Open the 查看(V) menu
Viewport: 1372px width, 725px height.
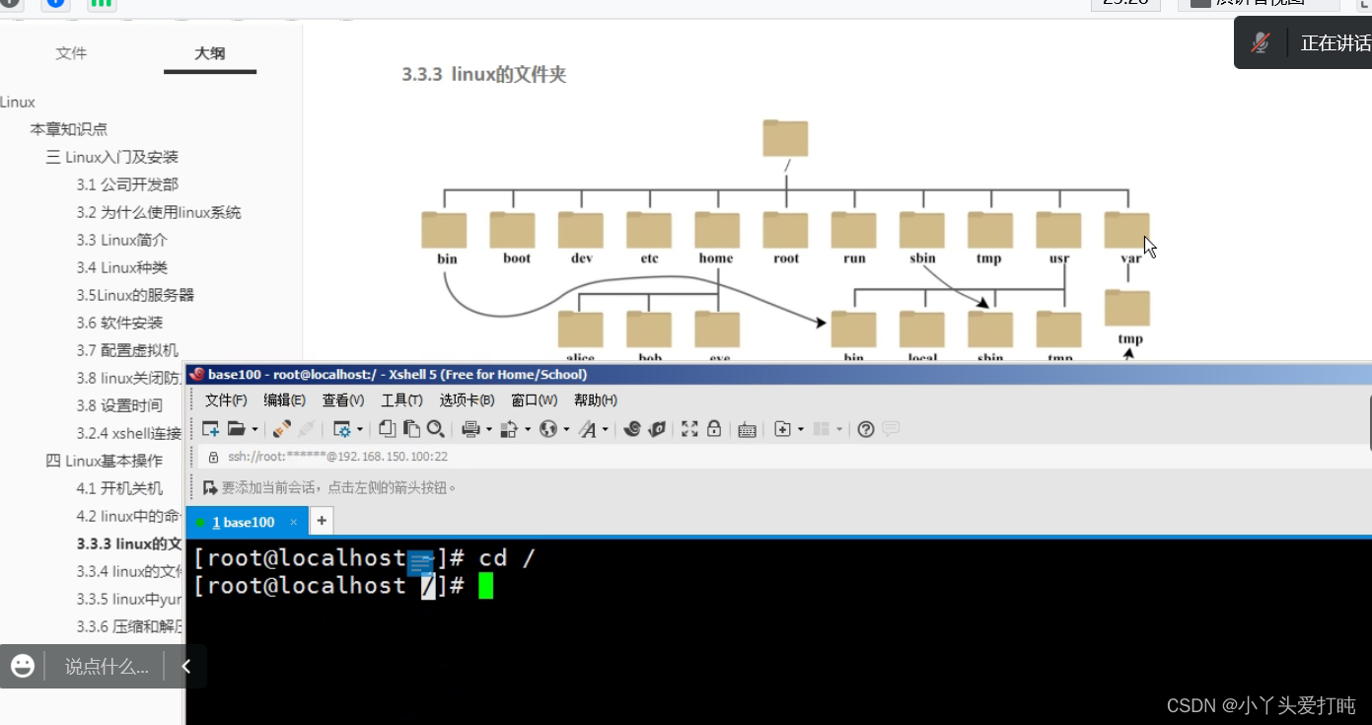(343, 399)
